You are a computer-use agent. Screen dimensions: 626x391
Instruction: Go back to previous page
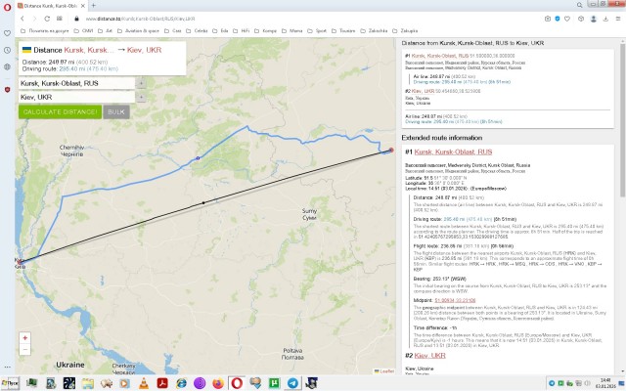click(22, 19)
